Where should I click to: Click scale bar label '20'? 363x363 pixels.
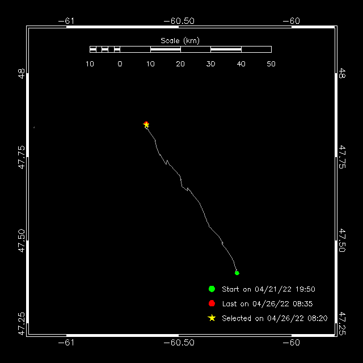180,64
